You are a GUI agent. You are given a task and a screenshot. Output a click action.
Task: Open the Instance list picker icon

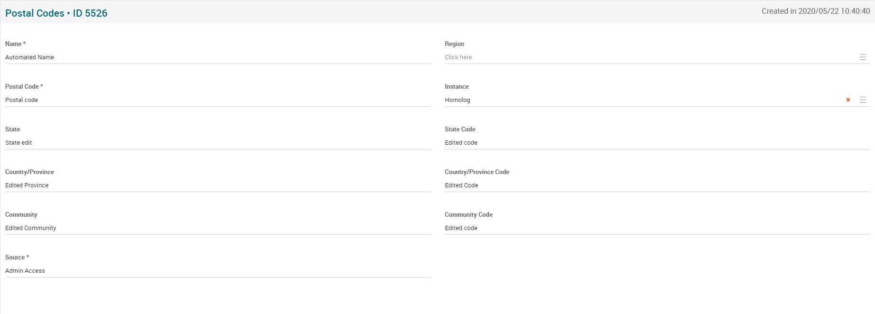[x=863, y=100]
